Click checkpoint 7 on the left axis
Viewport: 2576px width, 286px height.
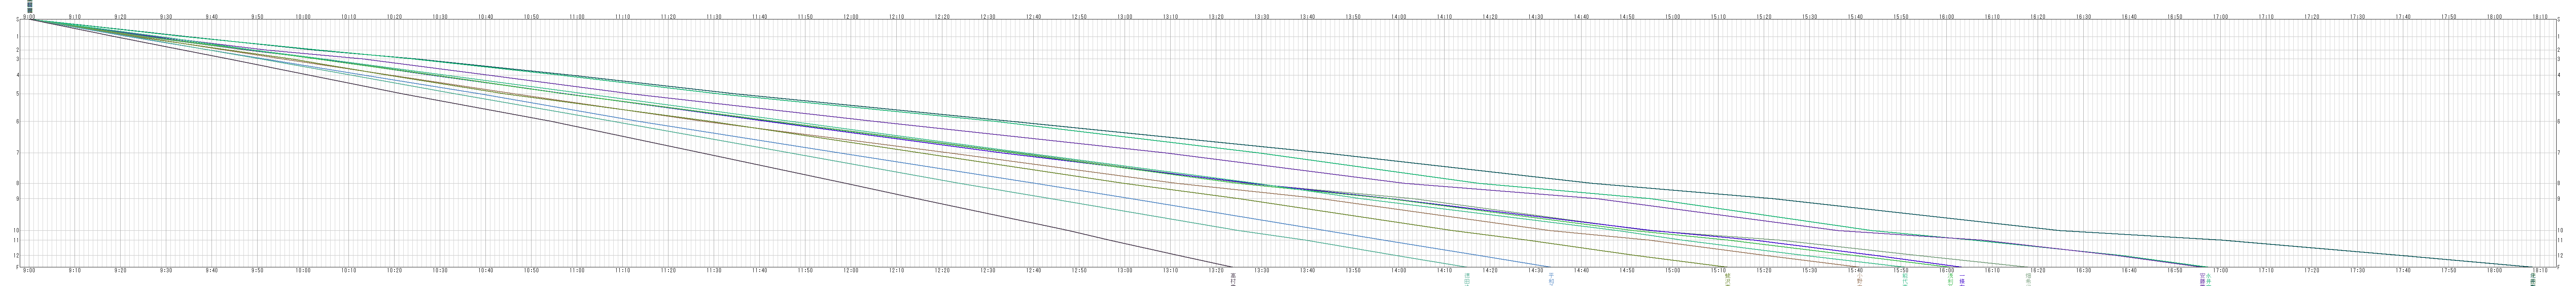click(x=17, y=153)
